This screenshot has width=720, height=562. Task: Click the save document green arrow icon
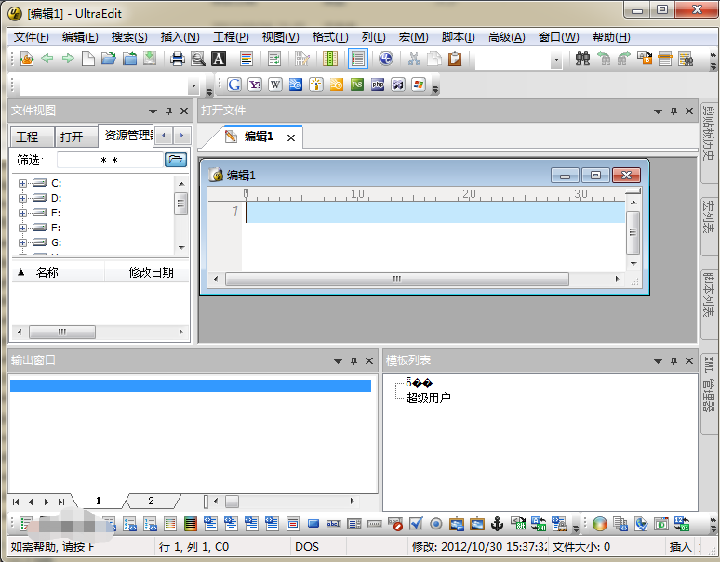point(150,59)
